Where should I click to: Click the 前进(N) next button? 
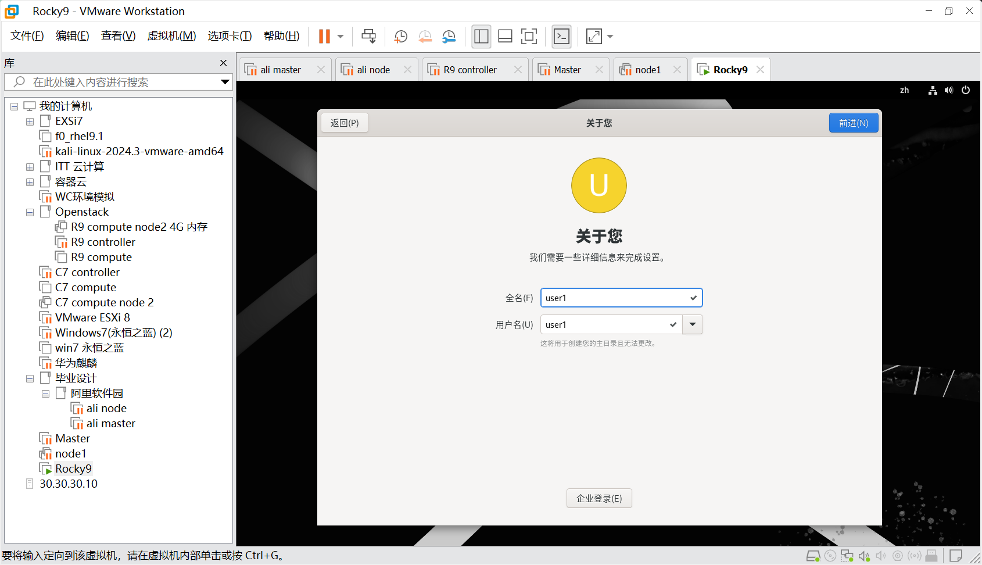point(853,123)
